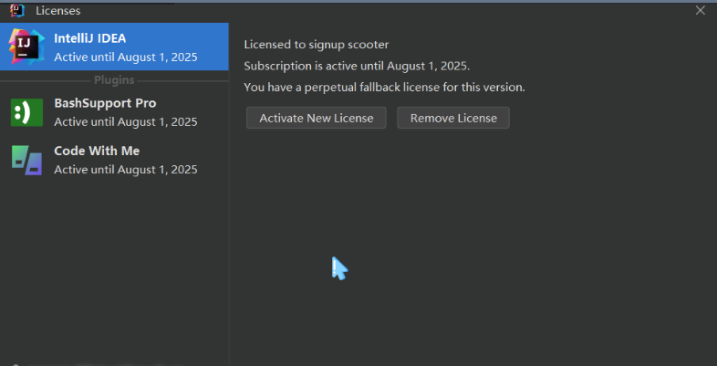Click the green BashSupport Pro icon
Image resolution: width=717 pixels, height=366 pixels.
(26, 112)
